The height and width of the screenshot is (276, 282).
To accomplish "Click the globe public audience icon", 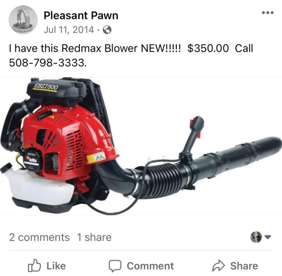I will coord(107,30).
